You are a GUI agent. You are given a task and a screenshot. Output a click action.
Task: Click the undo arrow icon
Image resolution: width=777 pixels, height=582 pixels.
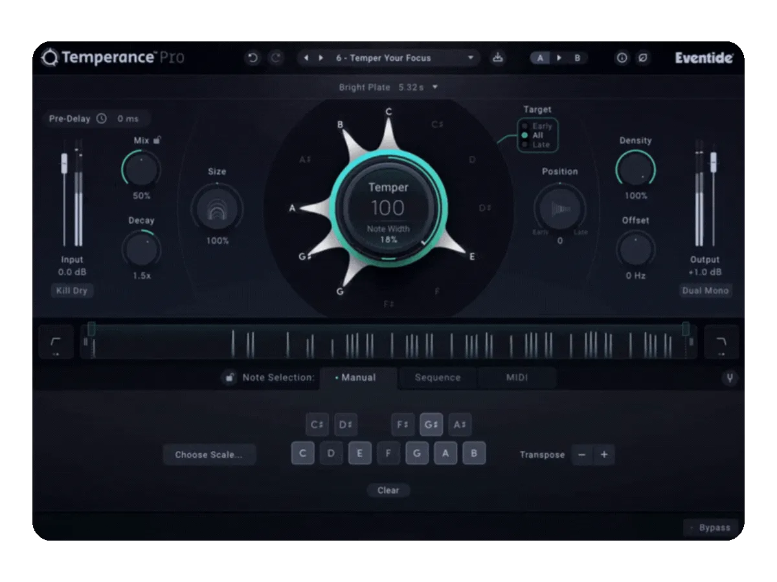click(x=253, y=58)
